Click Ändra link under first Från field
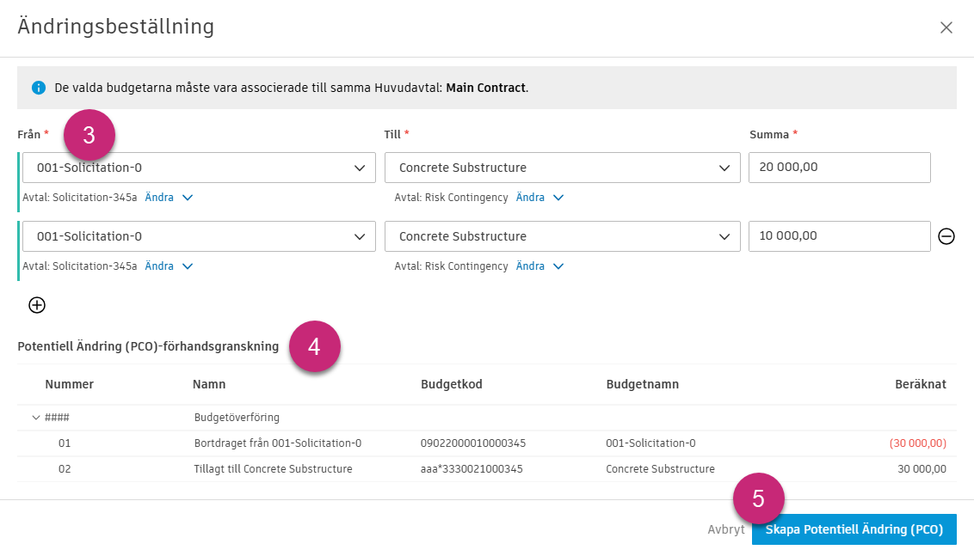 (x=159, y=197)
